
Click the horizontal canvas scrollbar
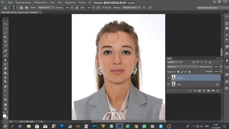coord(129,121)
